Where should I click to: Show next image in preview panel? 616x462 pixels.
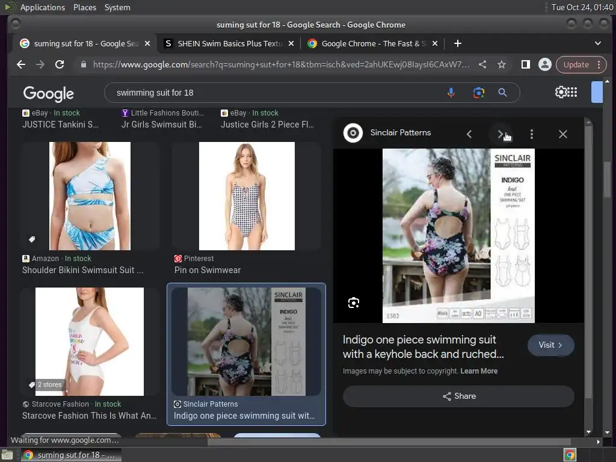pos(500,134)
